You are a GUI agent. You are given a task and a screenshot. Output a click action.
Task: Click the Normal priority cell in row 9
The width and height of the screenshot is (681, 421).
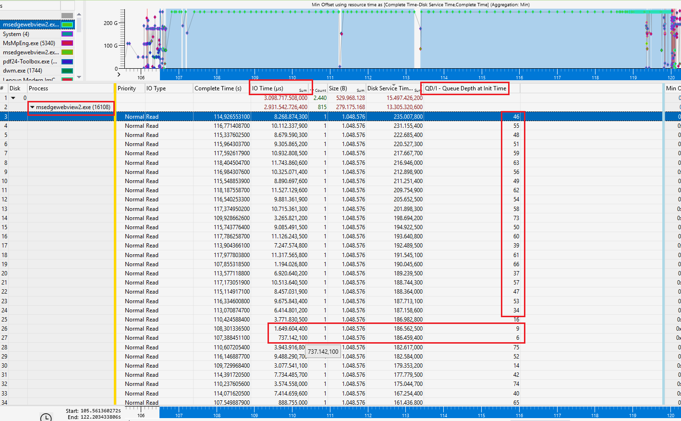pyautogui.click(x=134, y=172)
